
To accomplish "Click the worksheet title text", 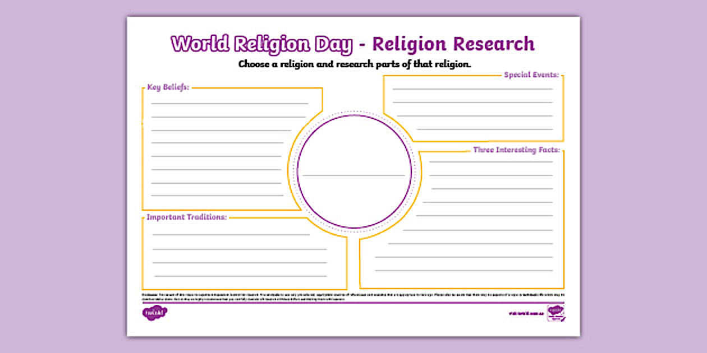I will pos(352,43).
